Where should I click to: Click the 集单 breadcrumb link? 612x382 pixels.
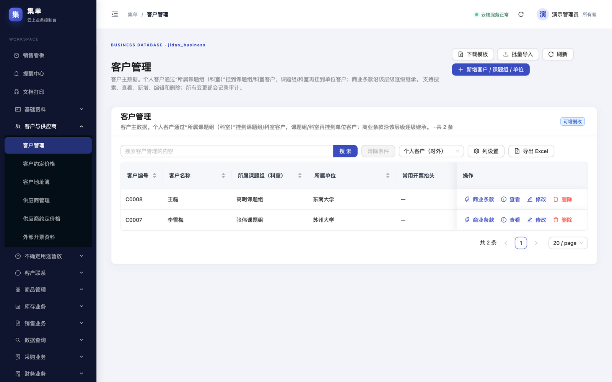(x=133, y=15)
